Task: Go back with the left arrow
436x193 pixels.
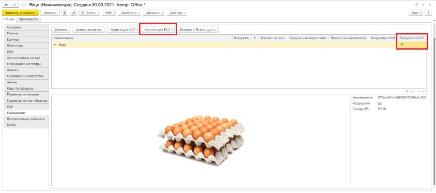Action: [6, 5]
